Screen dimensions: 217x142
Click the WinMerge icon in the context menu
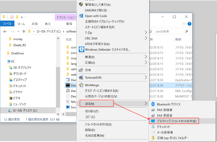click(x=81, y=85)
